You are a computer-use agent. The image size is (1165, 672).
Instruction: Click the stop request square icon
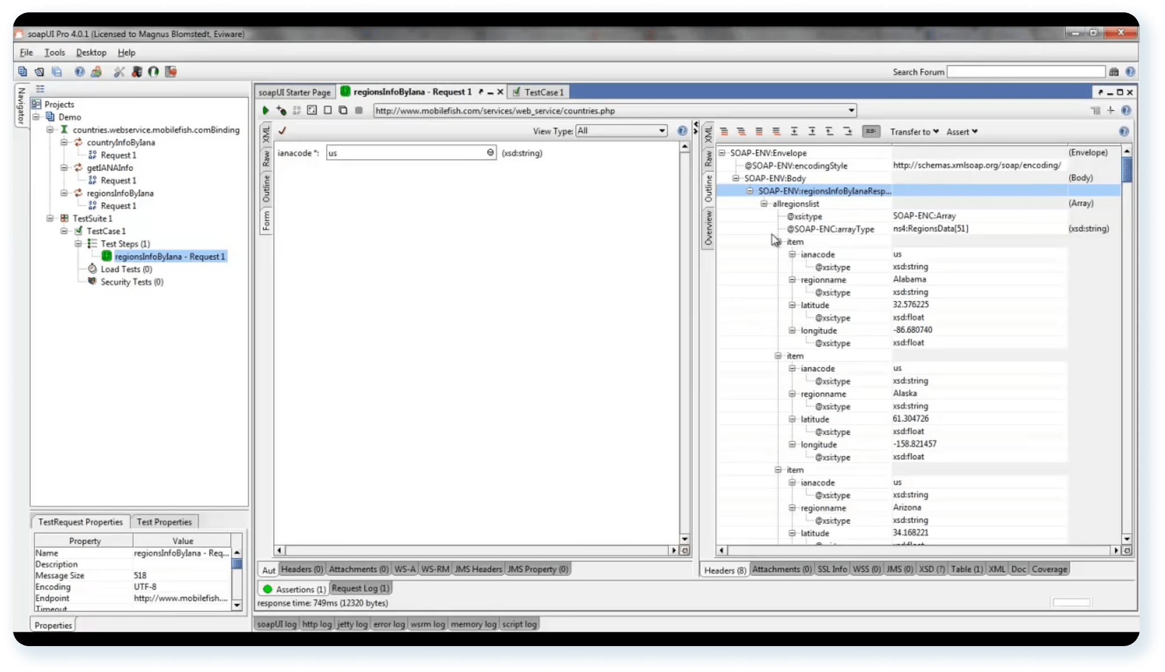coord(359,110)
